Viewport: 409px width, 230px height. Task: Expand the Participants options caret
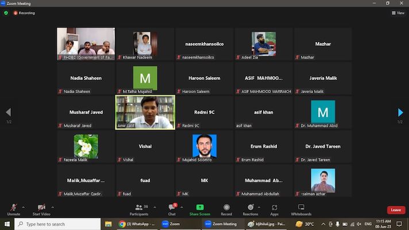[x=154, y=207]
